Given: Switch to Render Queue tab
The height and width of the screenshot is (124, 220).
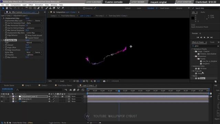Looking at the screenshot, I should coord(9,85).
